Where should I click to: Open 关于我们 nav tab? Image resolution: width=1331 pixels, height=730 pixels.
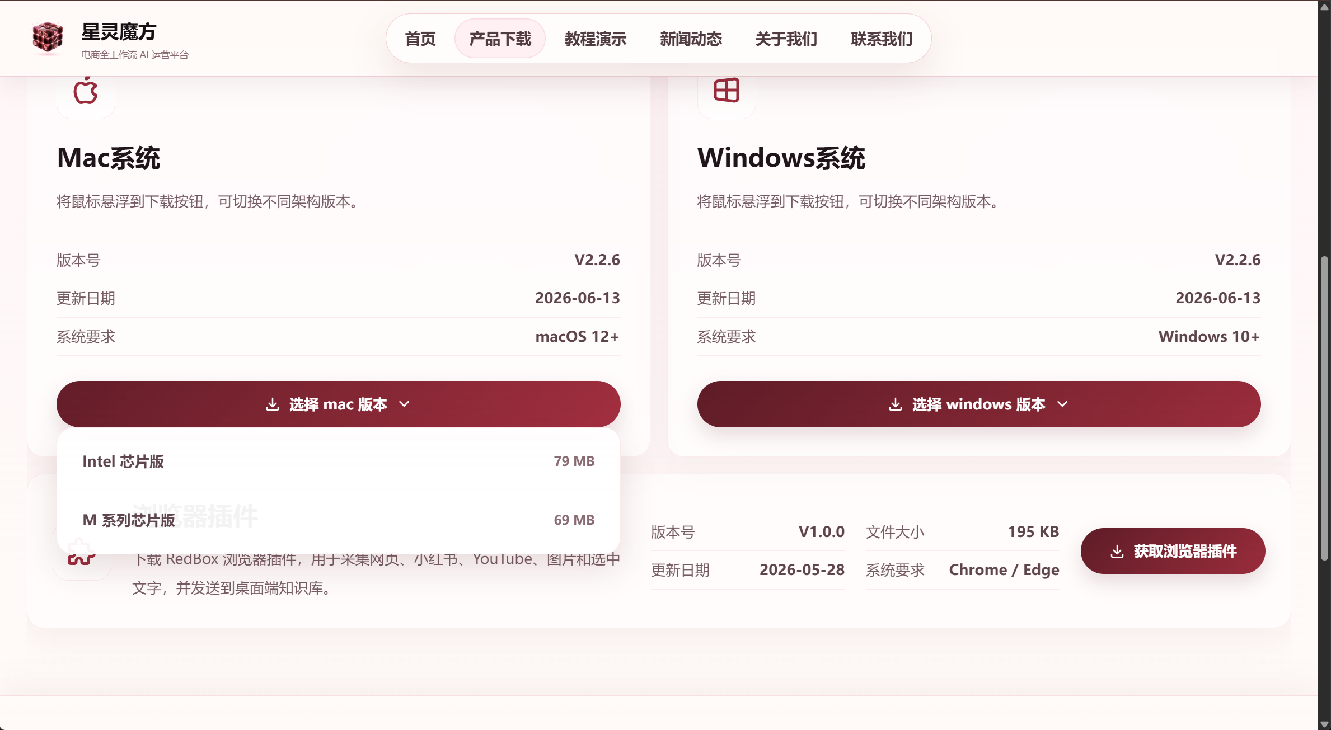pos(786,39)
